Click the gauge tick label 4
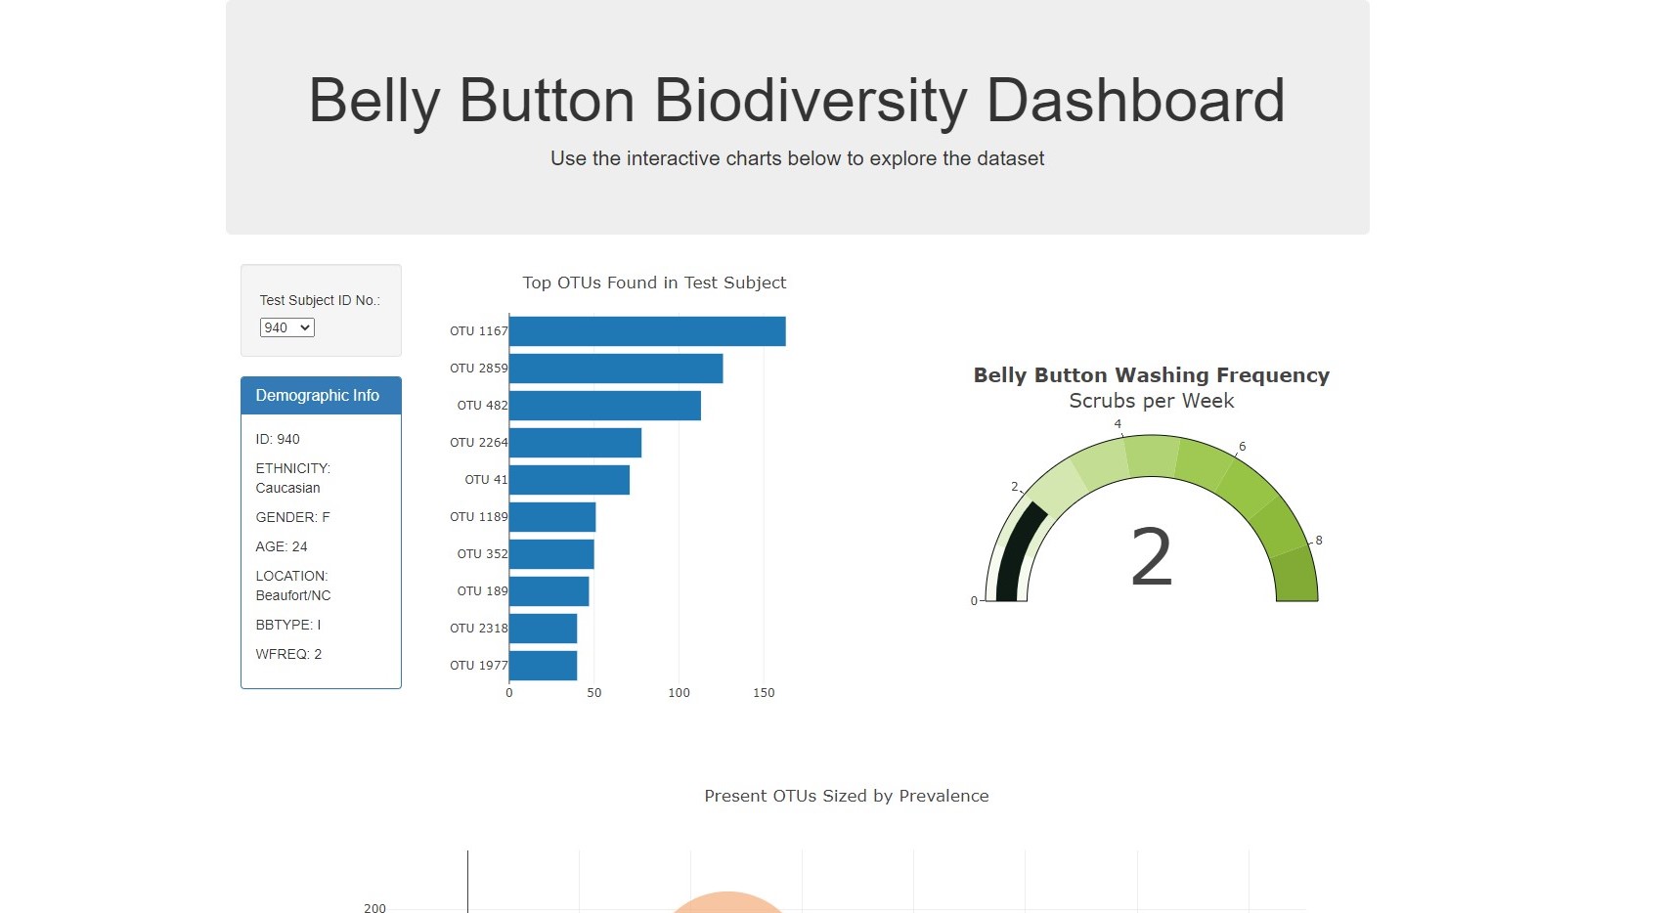The width and height of the screenshot is (1667, 913). pyautogui.click(x=1118, y=423)
